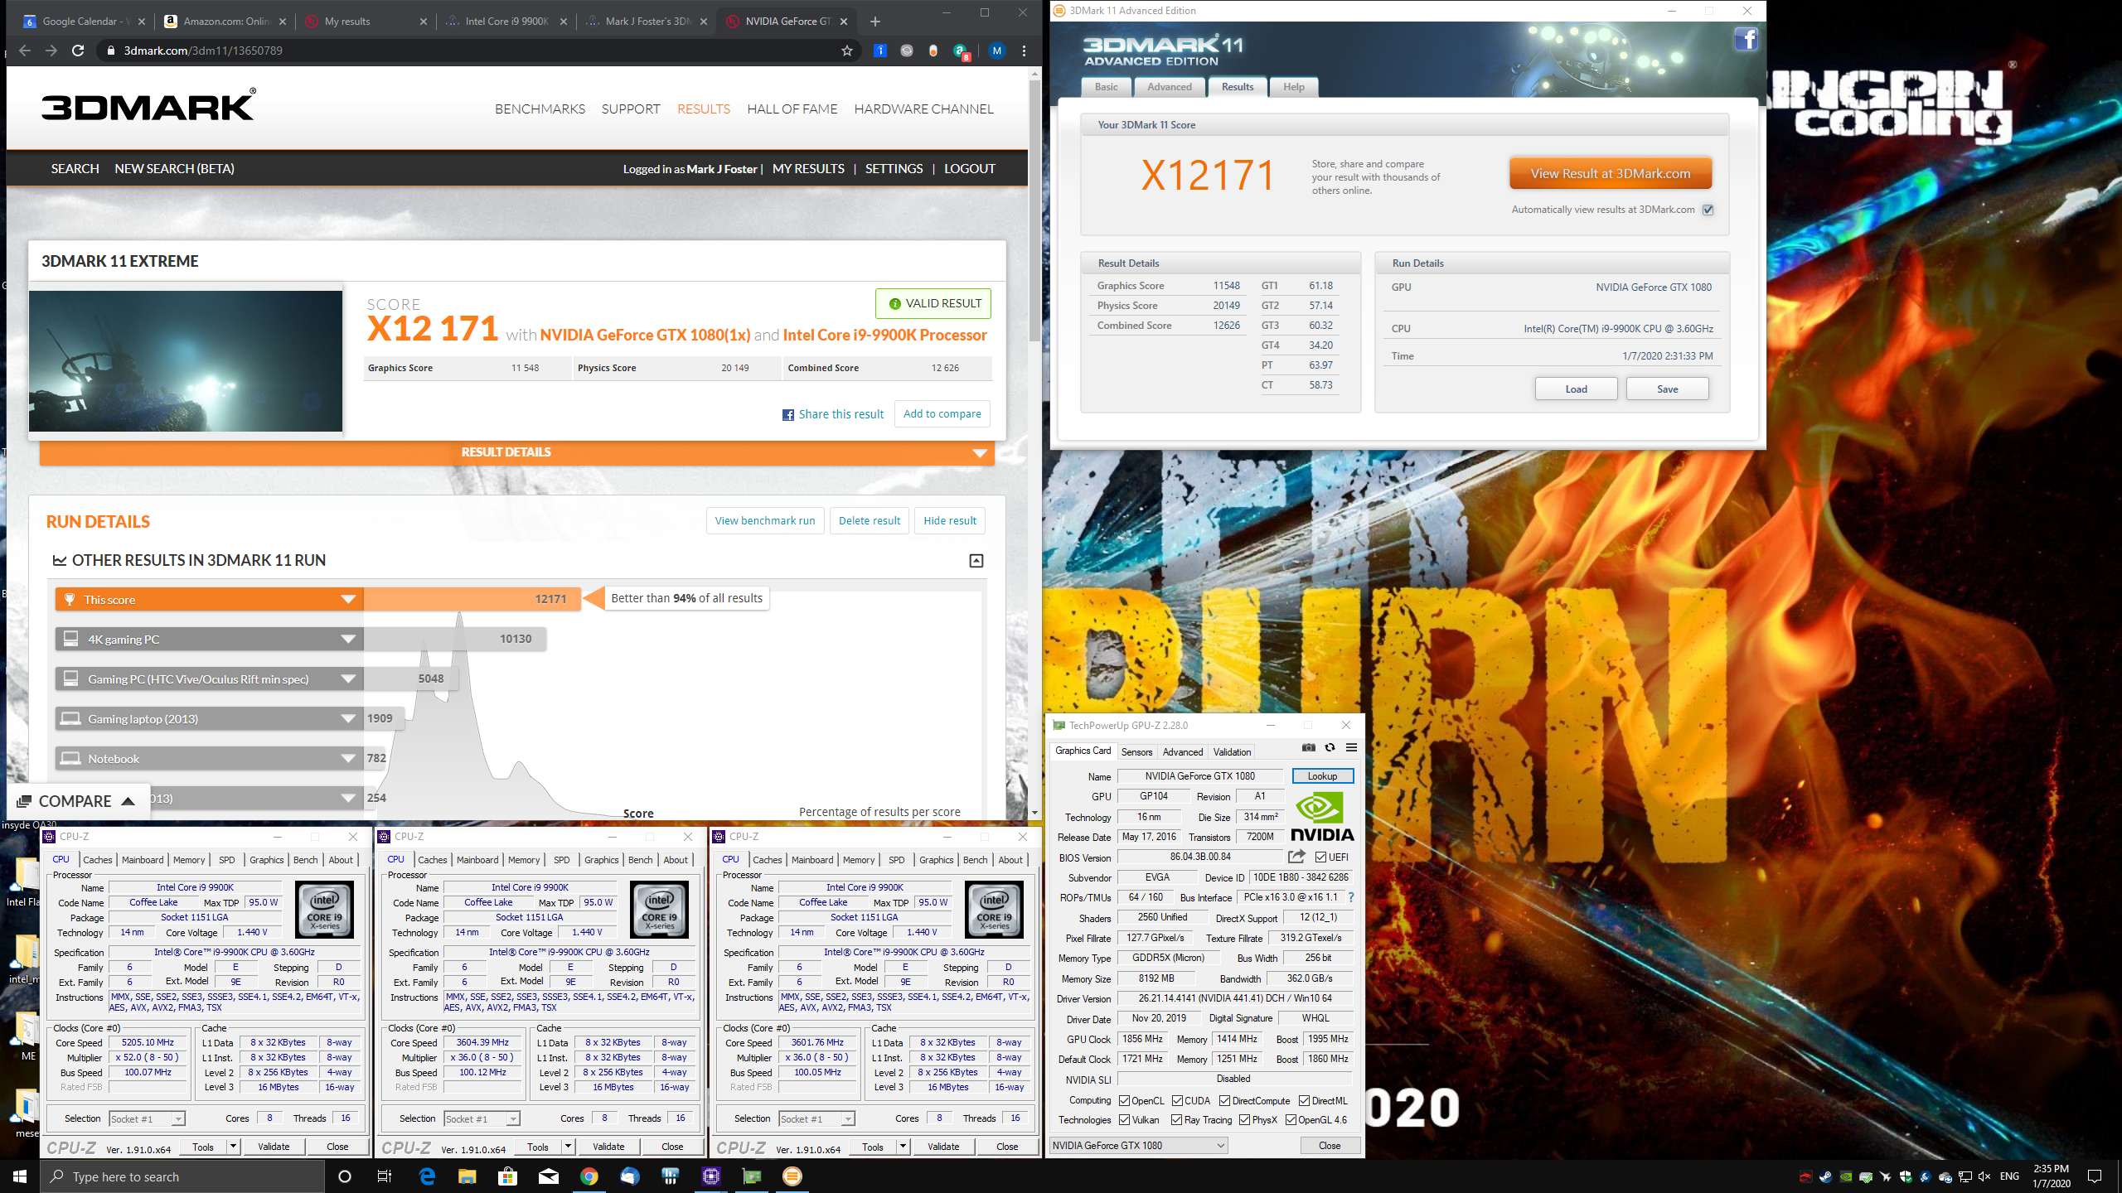Reload the Chrome page
This screenshot has height=1193, width=2122.
78,51
